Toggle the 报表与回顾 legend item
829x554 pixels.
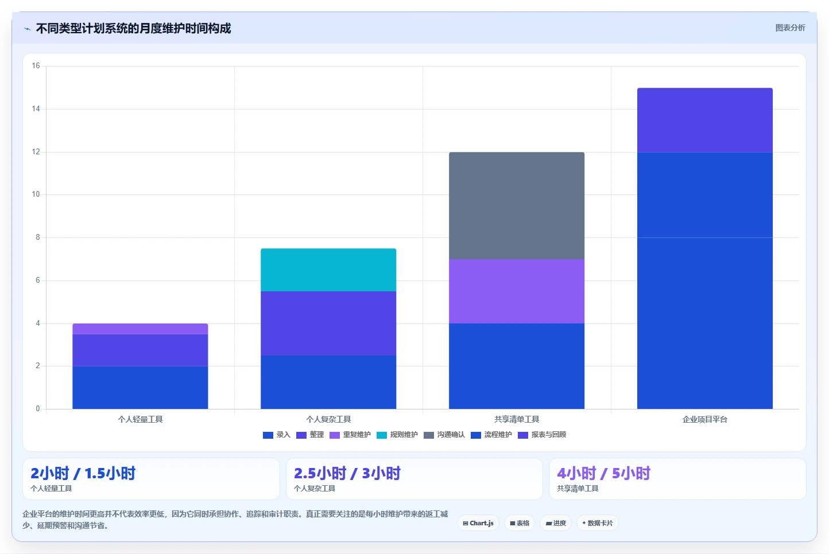tap(542, 435)
